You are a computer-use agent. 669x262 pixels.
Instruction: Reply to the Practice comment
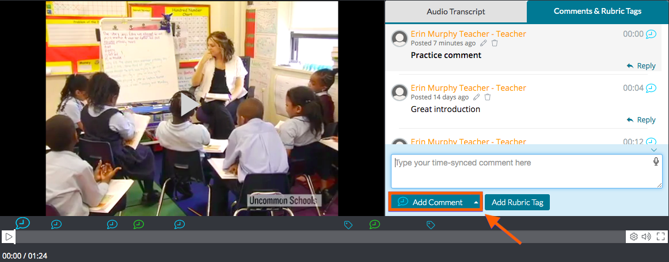click(x=641, y=66)
